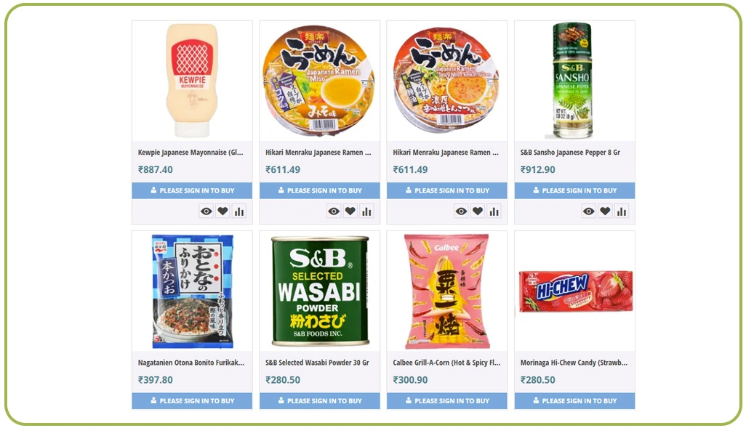Screen dimensions: 746x428
Task: Compare the Miso Ramen using chart icon
Action: click(366, 211)
